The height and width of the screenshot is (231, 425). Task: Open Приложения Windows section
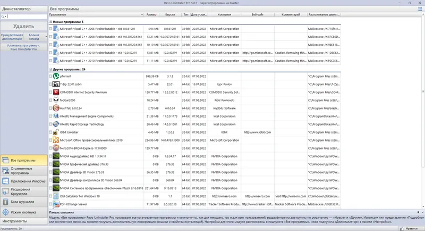(x=24, y=181)
